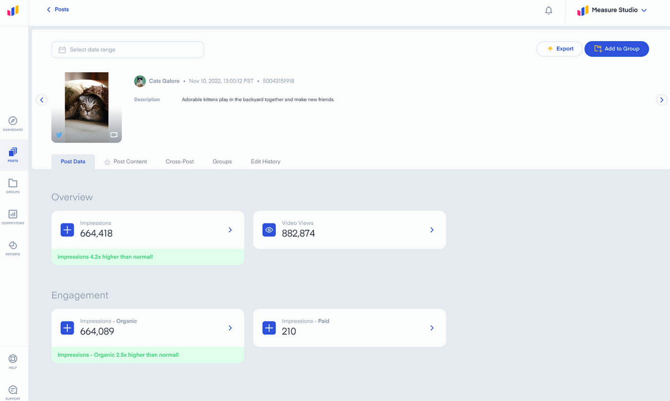Open the Posts sidebar icon
The height and width of the screenshot is (401, 670).
[13, 152]
